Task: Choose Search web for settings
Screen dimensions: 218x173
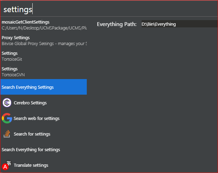Action: pyautogui.click(x=43, y=118)
